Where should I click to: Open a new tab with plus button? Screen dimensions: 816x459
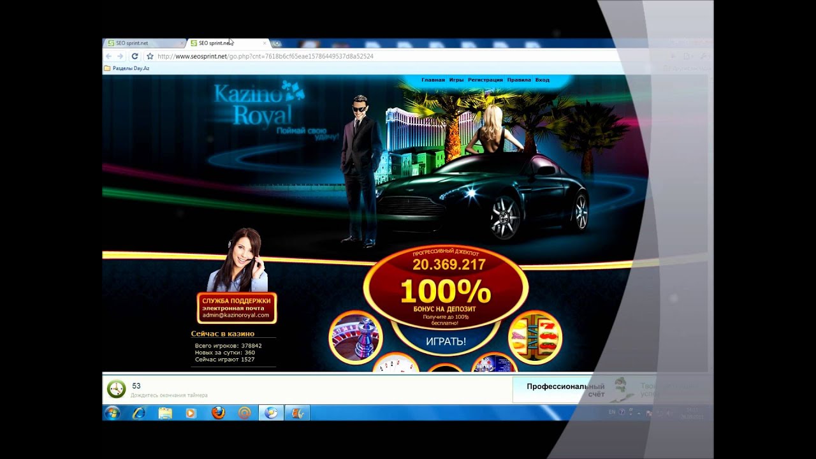(x=276, y=43)
